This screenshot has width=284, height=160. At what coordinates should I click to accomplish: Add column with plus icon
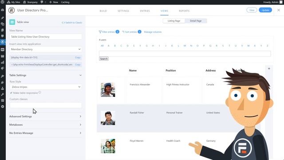269,68
